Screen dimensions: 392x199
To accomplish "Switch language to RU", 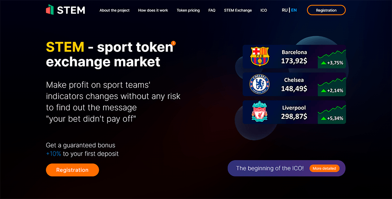I will click(285, 10).
